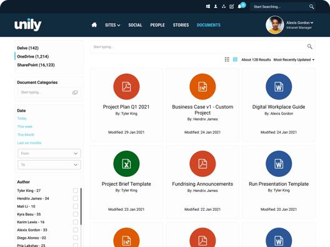Viewport: 330px width, 247px height.
Task: Filter by This week date link
Action: [25, 126]
